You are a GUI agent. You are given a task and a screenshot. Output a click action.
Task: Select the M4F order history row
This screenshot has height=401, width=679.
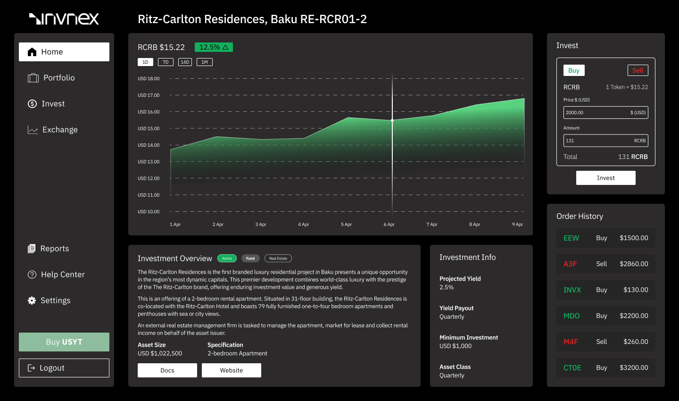click(x=606, y=342)
